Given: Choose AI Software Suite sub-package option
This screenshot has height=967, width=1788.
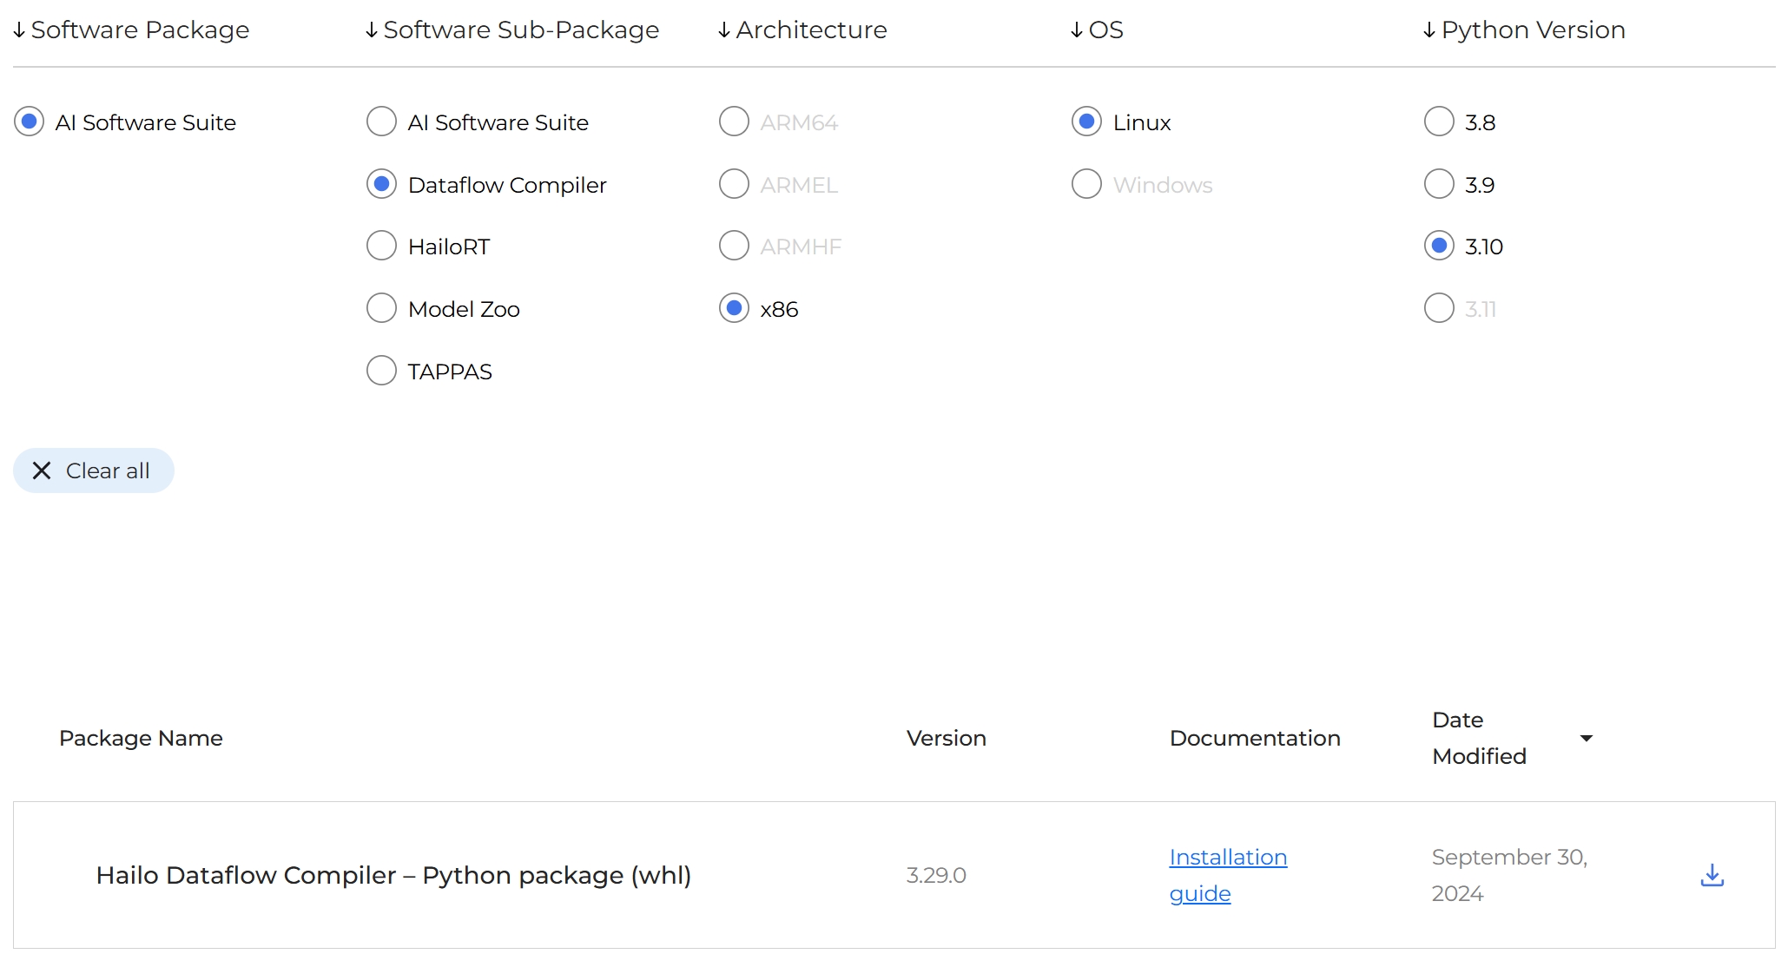Looking at the screenshot, I should pyautogui.click(x=381, y=122).
